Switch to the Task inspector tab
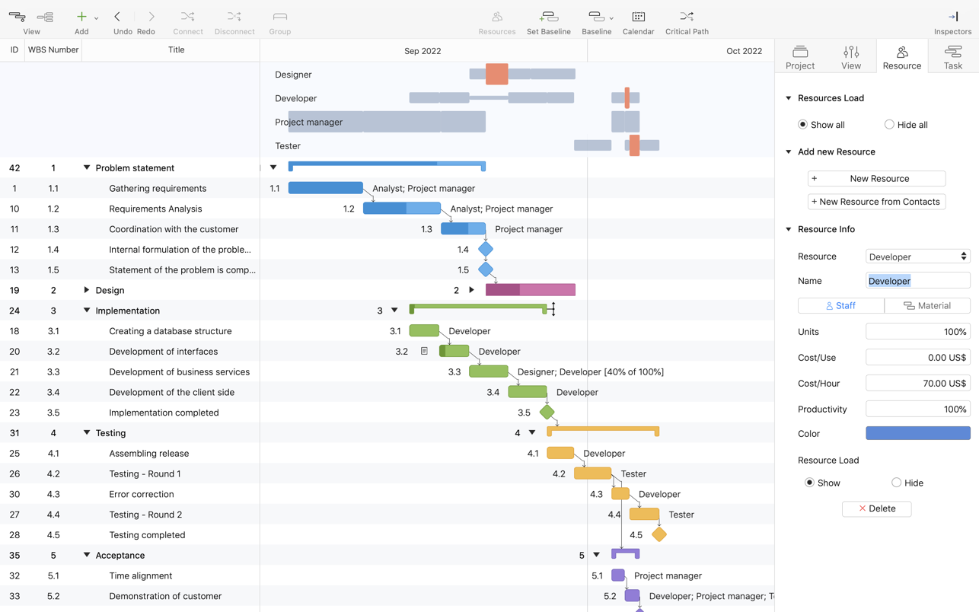979x612 pixels. click(x=952, y=56)
